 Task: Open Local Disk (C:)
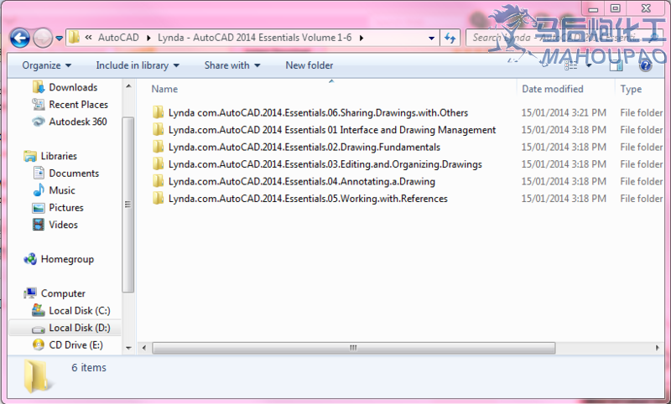point(79,310)
